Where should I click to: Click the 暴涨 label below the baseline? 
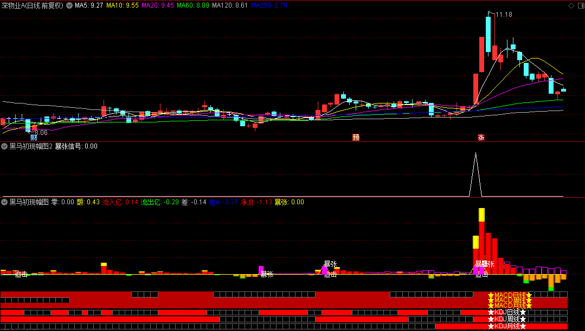click(267, 274)
